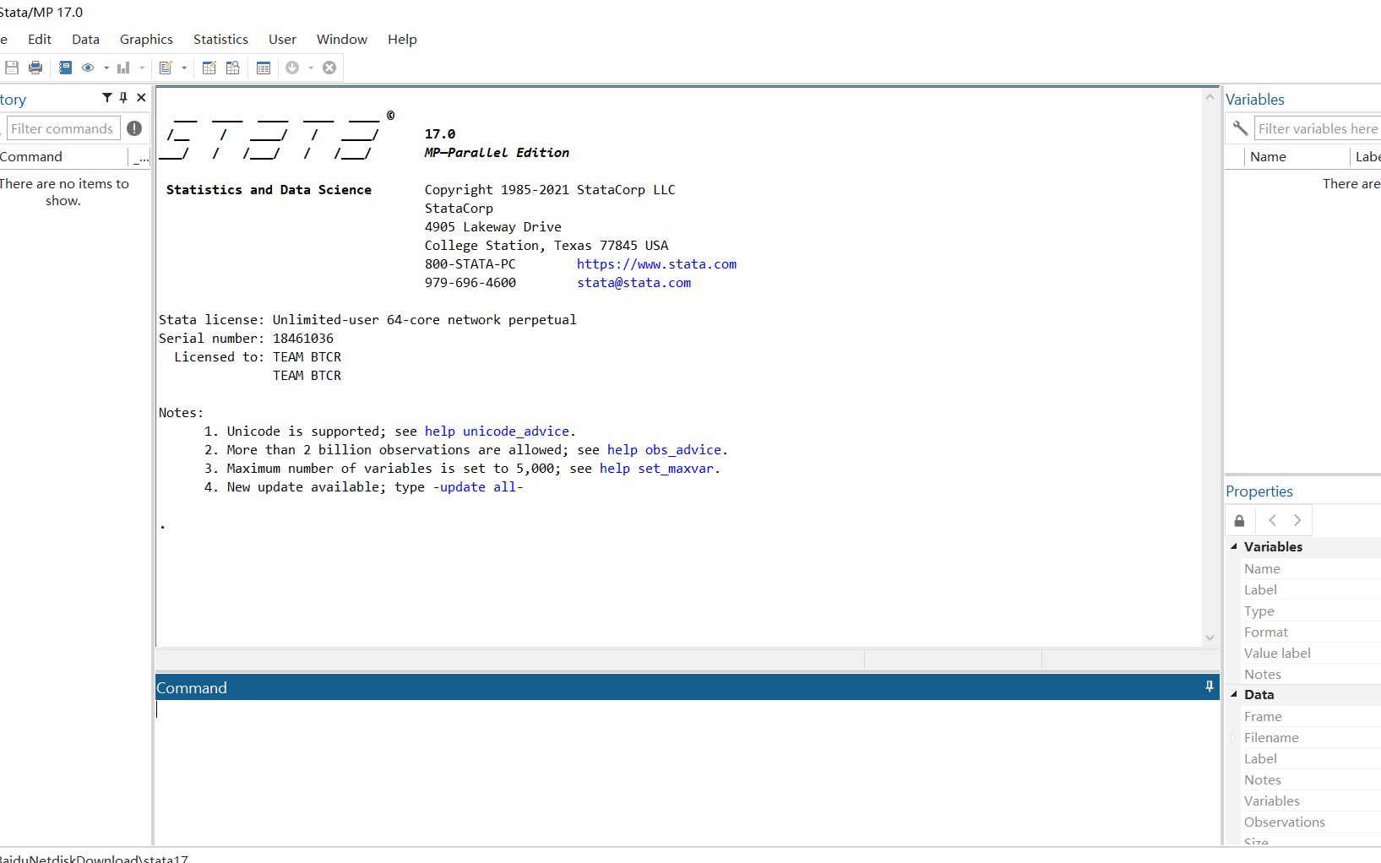Viewport: 1381px width, 863px height.
Task: Click the Print toolbar icon
Action: coord(35,68)
